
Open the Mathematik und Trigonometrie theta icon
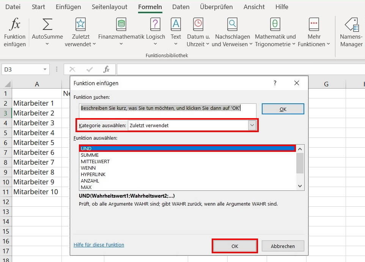click(x=275, y=24)
